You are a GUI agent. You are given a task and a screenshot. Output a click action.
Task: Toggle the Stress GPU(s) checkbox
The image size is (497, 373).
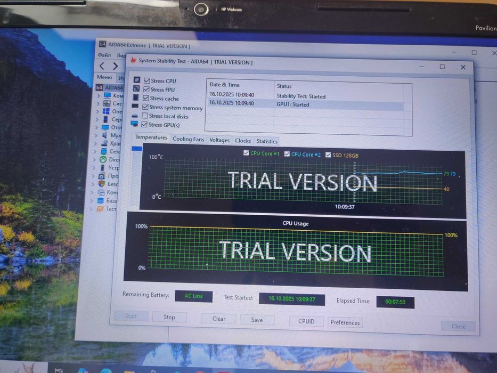(x=144, y=124)
